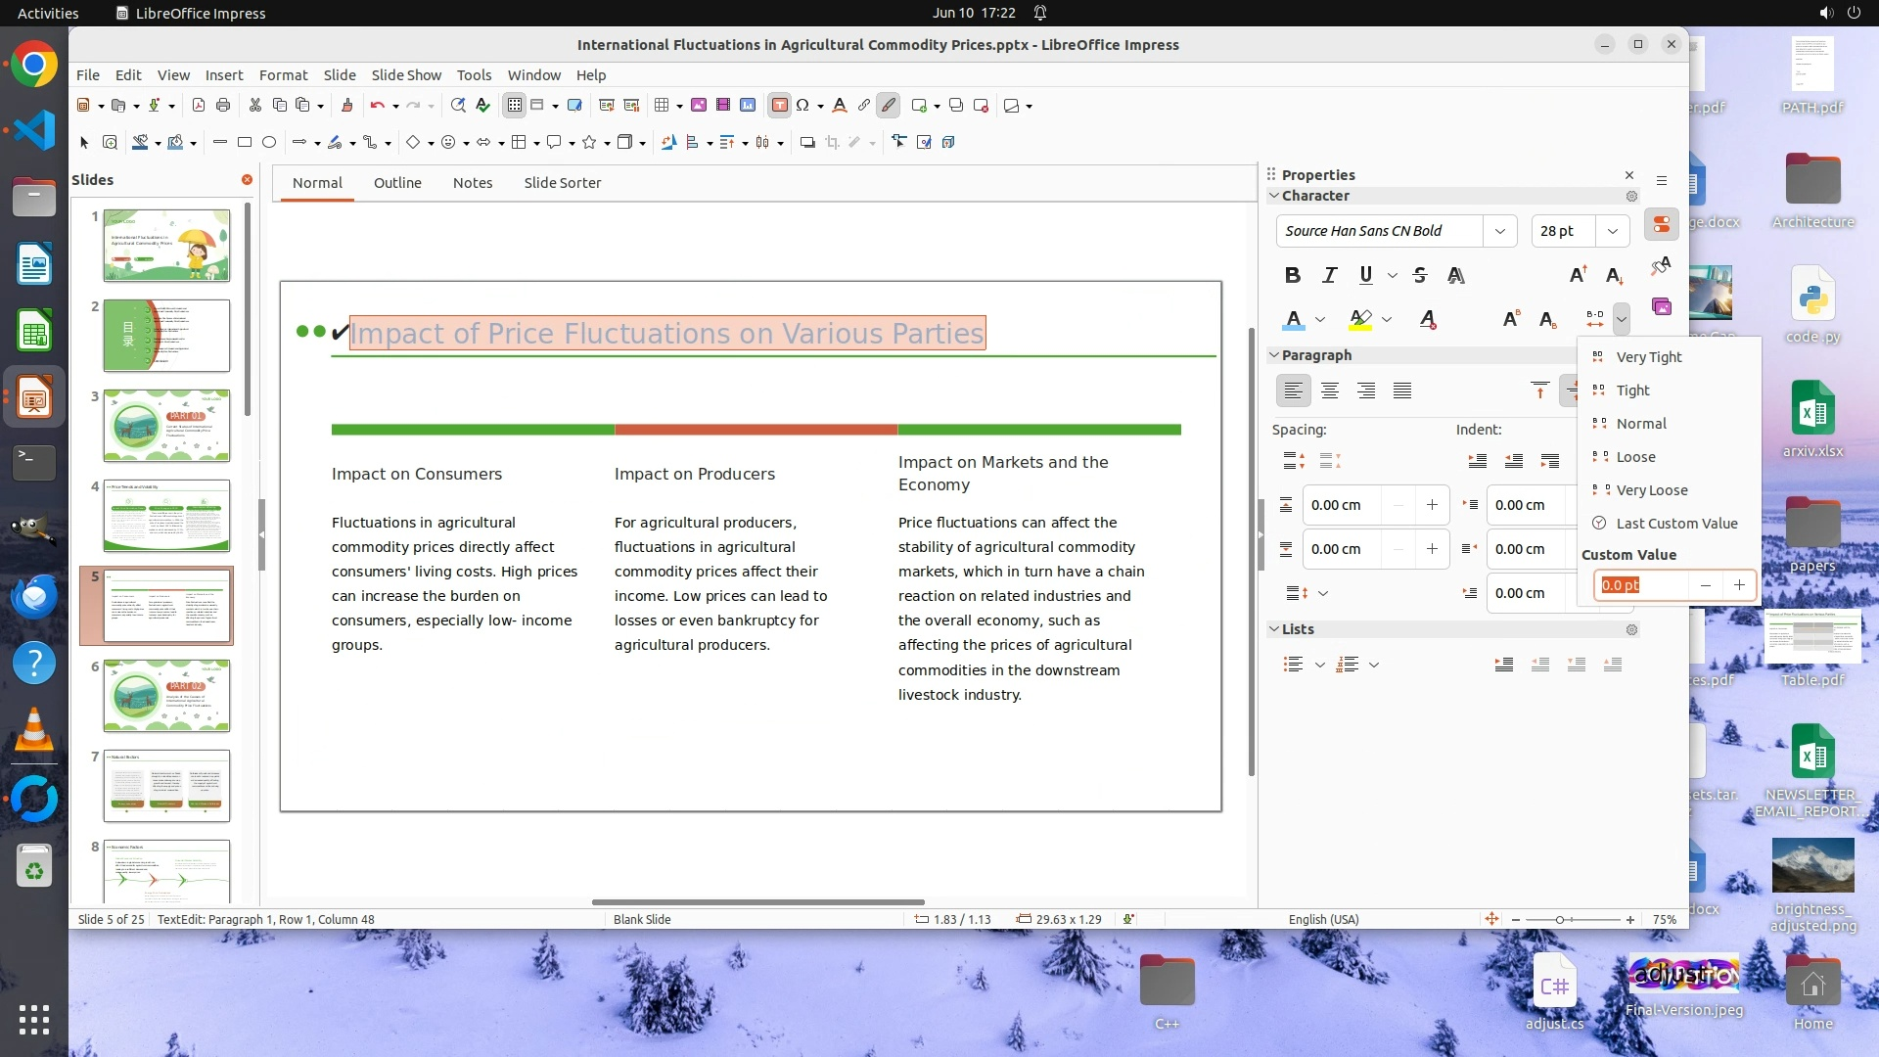Open the Slide Show menu
The width and height of the screenshot is (1879, 1057).
tap(405, 75)
